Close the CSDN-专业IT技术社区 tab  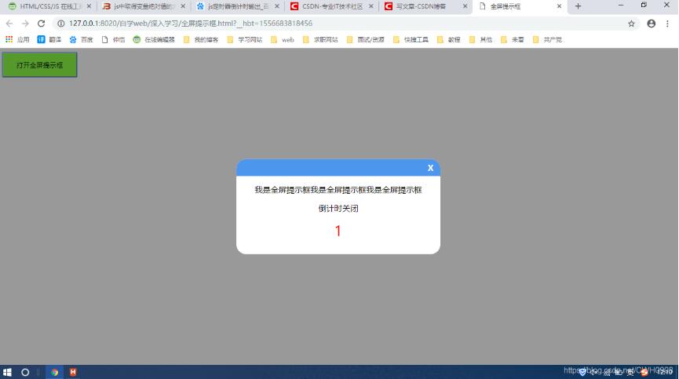(x=371, y=6)
